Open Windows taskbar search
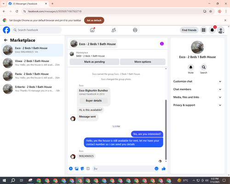Screen dimensions: 230x184 pos(13,180)
